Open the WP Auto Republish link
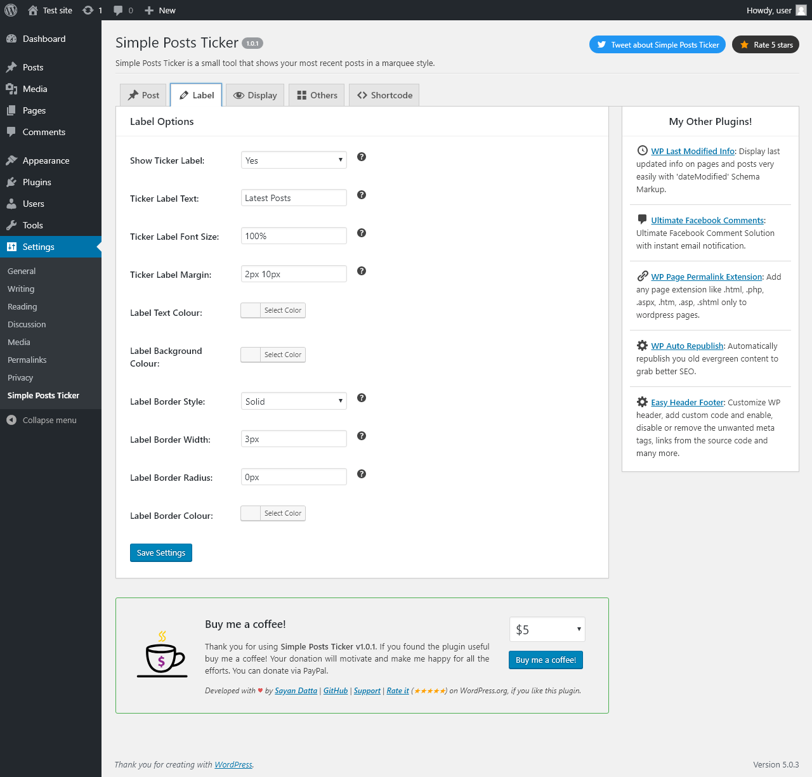This screenshot has width=812, height=777. pyautogui.click(x=687, y=346)
